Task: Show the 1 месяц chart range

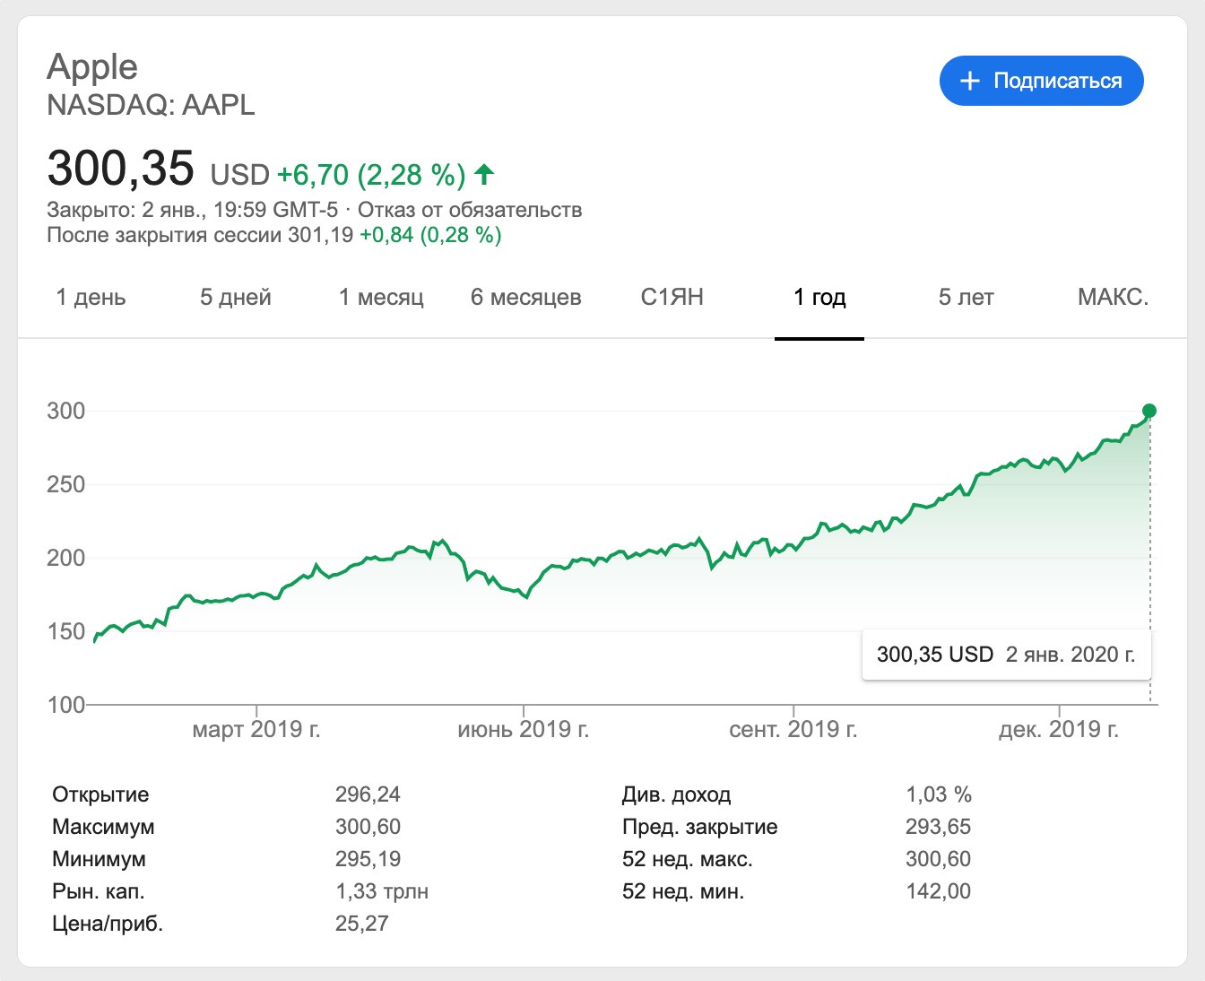Action: [381, 298]
